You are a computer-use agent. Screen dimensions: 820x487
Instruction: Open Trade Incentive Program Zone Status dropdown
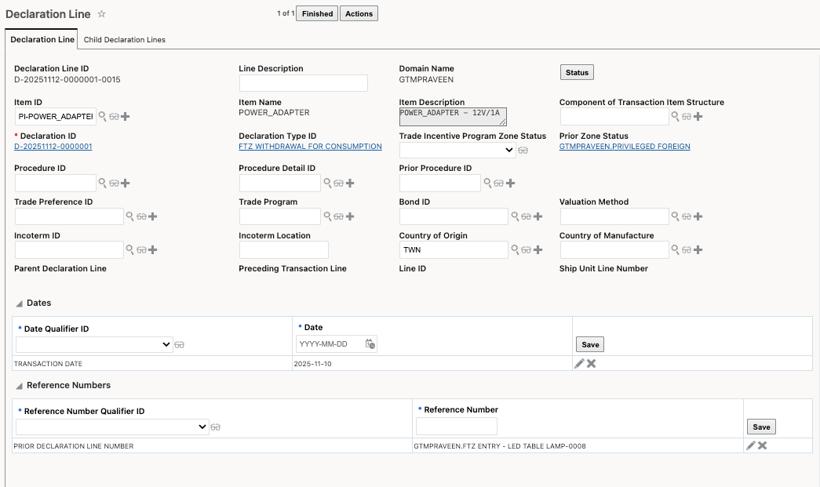pos(457,150)
